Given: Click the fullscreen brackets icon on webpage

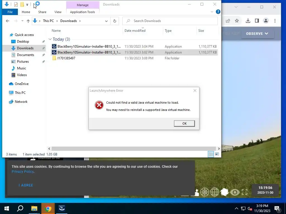Looking at the screenshot, I should (x=245, y=192).
